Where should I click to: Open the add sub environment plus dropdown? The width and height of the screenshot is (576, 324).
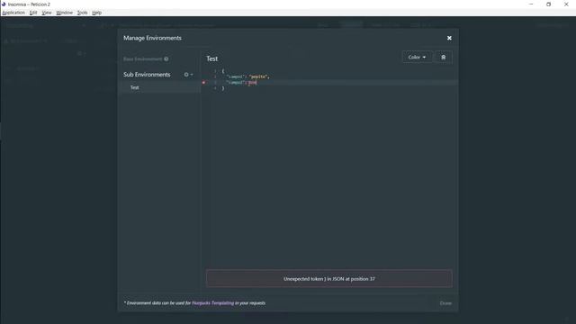tap(188, 74)
